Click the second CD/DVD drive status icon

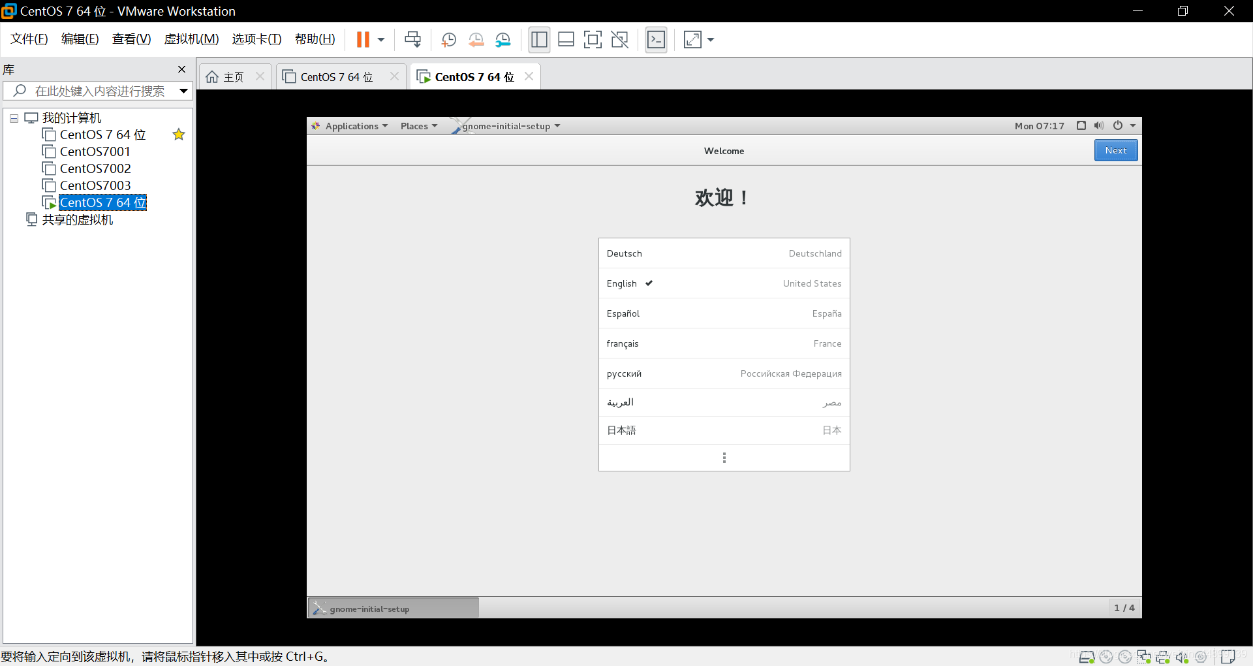pyautogui.click(x=1125, y=657)
